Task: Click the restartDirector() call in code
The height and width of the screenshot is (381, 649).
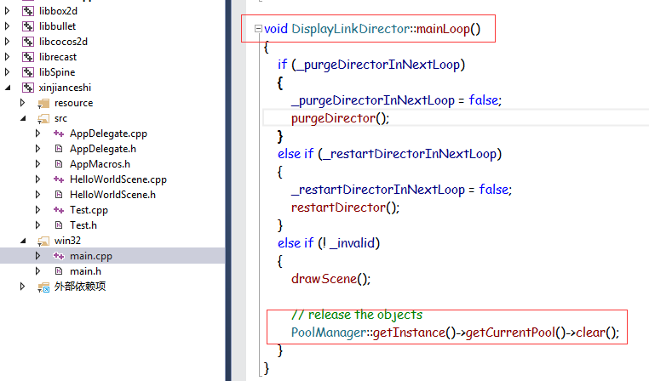Action: [x=345, y=207]
